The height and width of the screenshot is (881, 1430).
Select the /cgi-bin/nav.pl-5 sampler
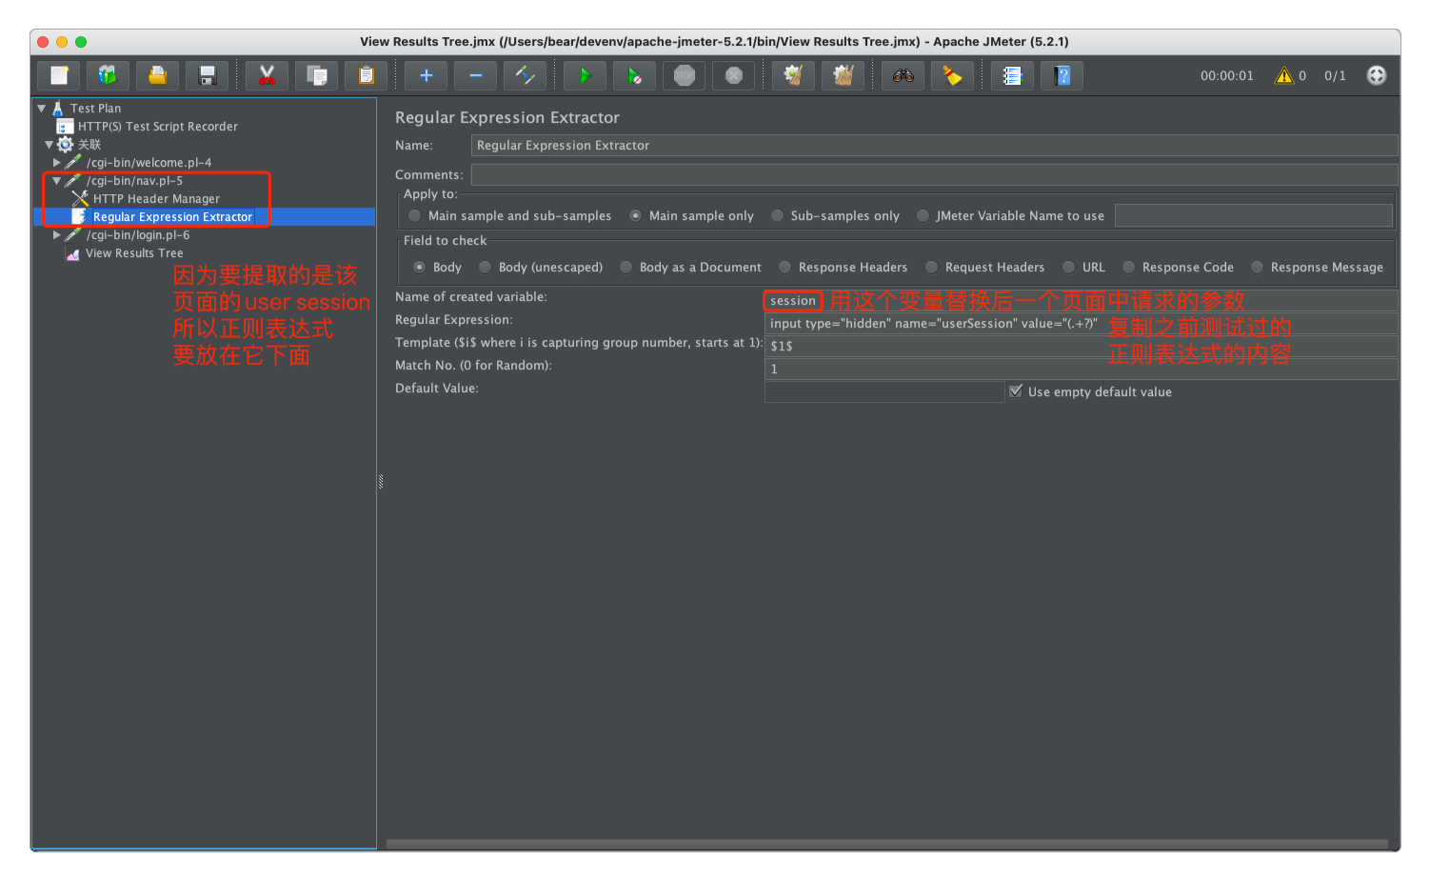134,181
